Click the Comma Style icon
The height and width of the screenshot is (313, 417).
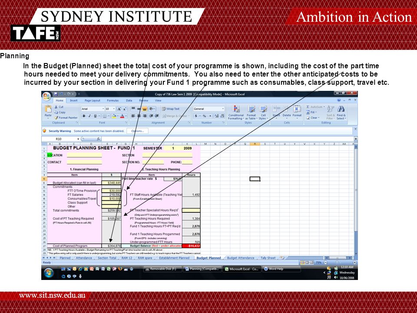point(210,116)
